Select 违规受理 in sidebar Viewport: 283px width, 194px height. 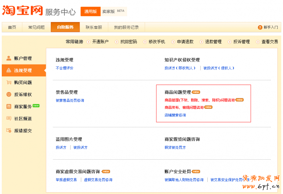click(24, 70)
